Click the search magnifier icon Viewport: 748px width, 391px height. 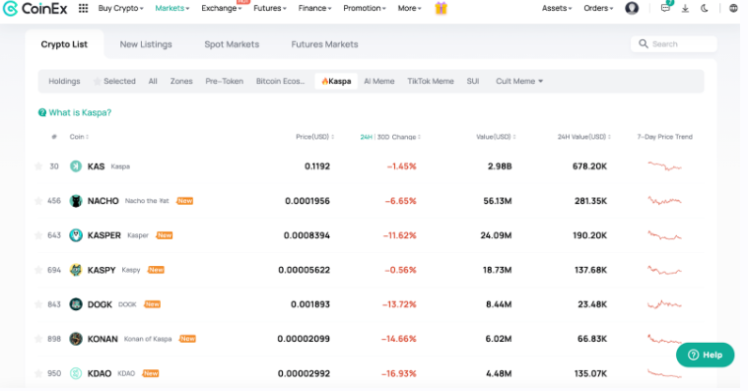(644, 44)
